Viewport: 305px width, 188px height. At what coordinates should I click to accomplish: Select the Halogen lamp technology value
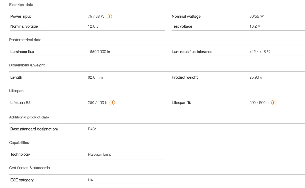pos(100,154)
